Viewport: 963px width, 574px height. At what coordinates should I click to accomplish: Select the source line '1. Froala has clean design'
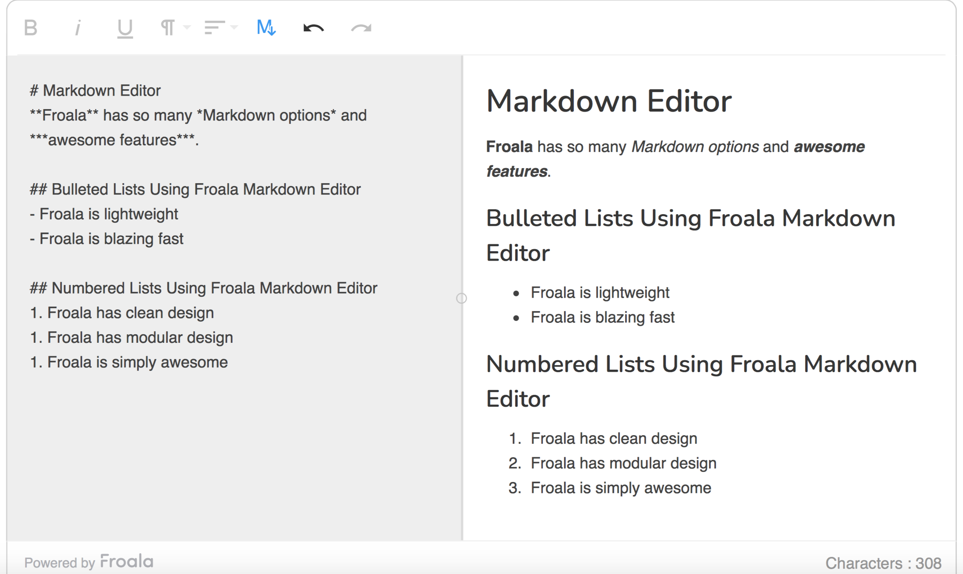click(122, 313)
